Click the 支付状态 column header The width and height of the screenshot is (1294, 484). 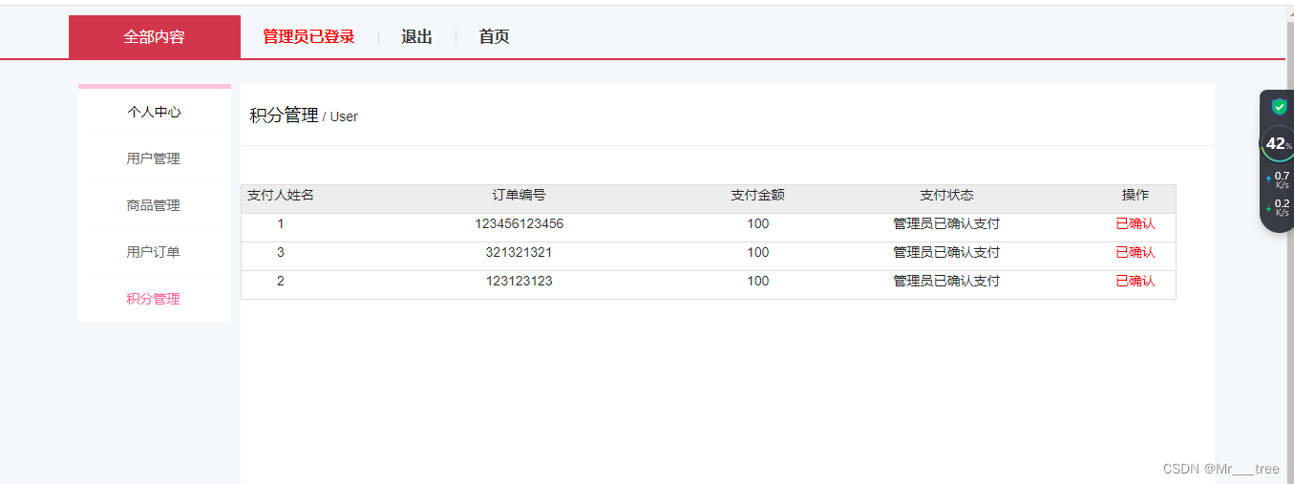946,195
